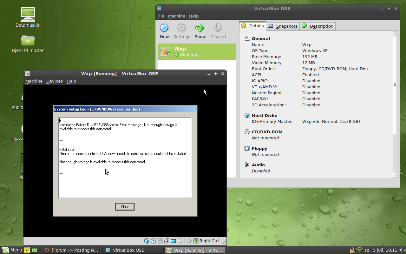
Task: Click the Linux Mint Menu button
Action: click(12, 250)
